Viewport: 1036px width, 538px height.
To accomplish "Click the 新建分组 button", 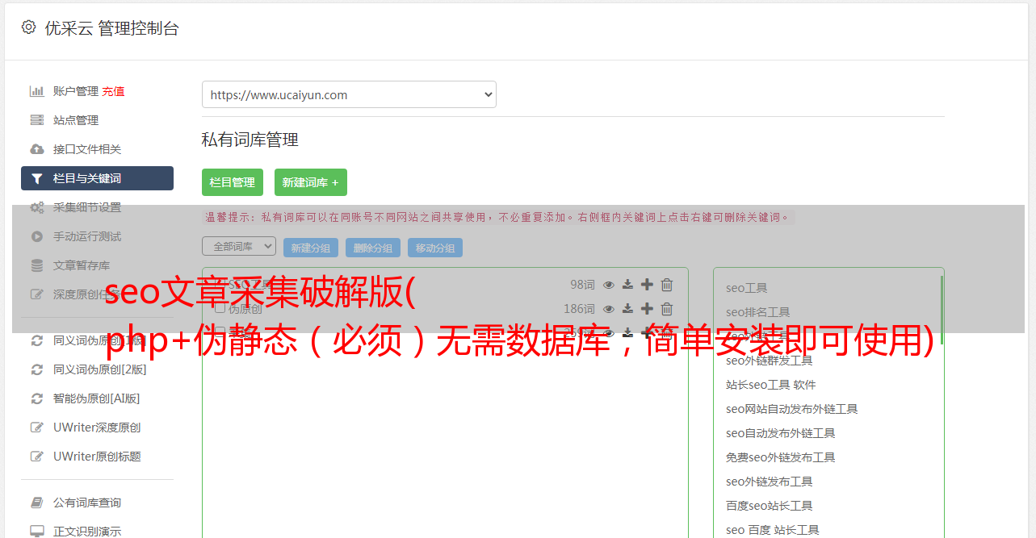I will [x=311, y=248].
